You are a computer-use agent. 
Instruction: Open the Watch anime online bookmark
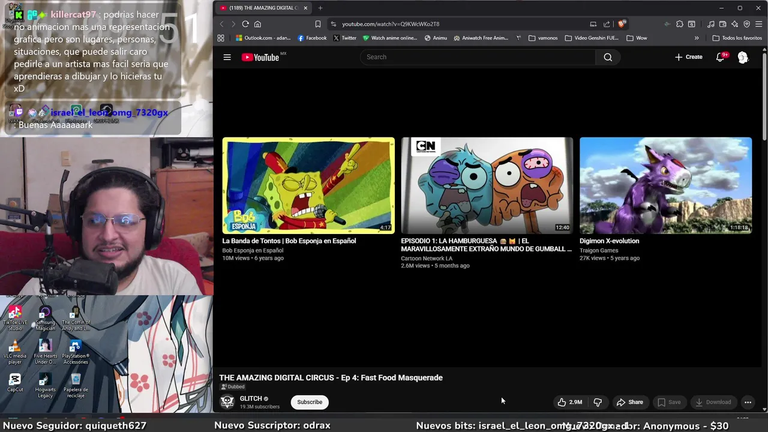pyautogui.click(x=389, y=38)
